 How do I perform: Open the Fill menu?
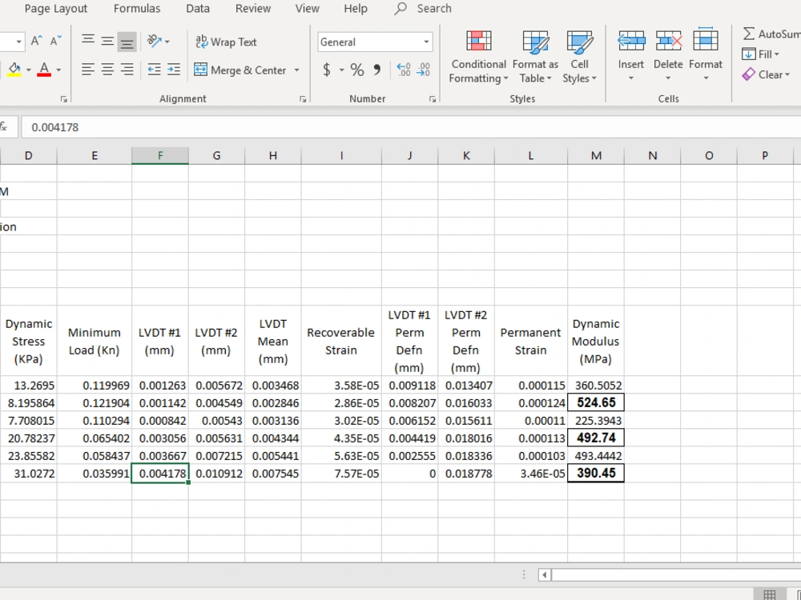pos(761,54)
